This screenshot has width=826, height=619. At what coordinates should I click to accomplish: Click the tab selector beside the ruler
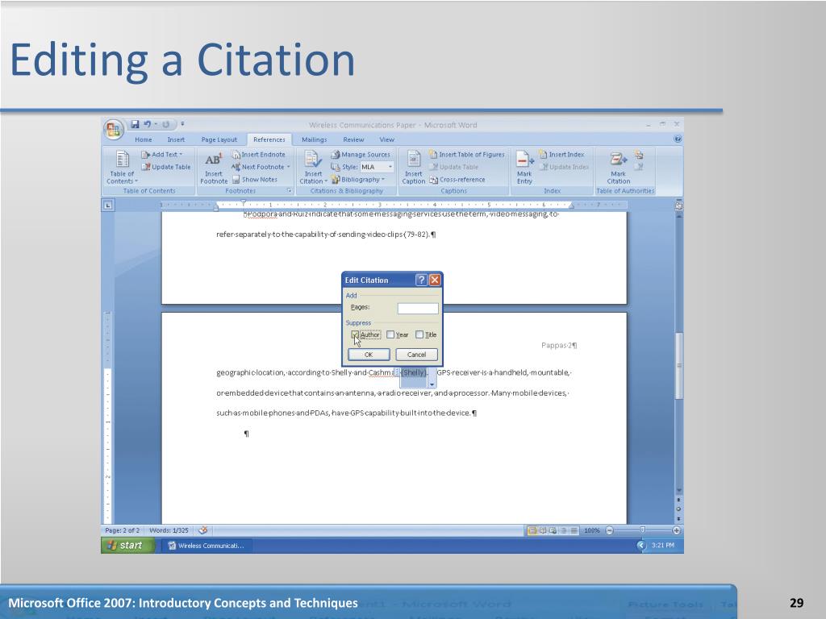click(x=107, y=205)
